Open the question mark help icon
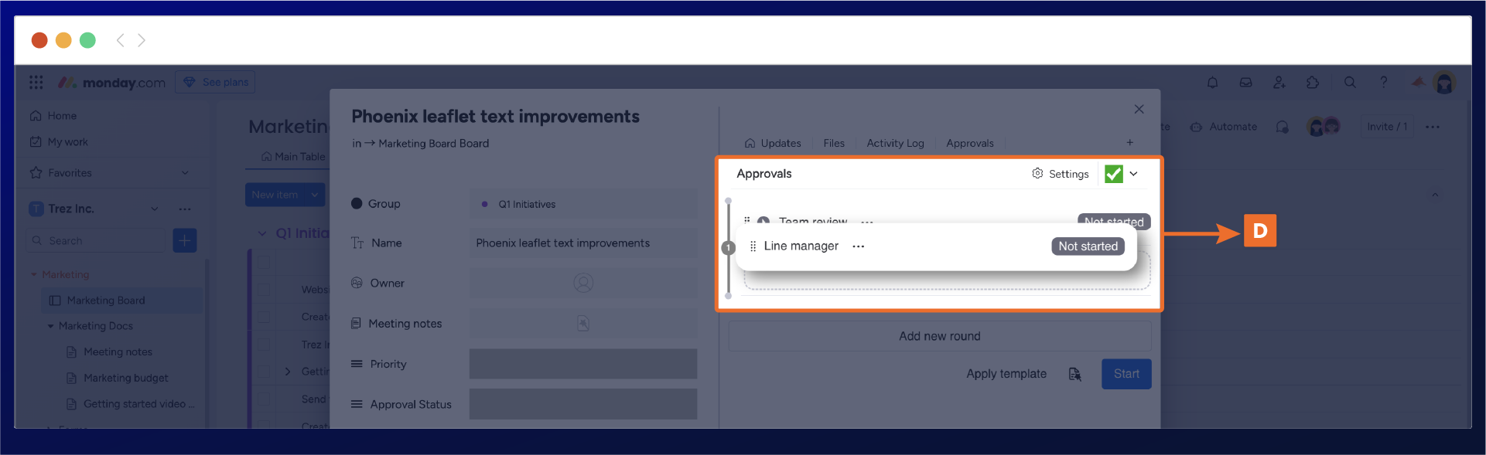The image size is (1486, 455). 1384,83
